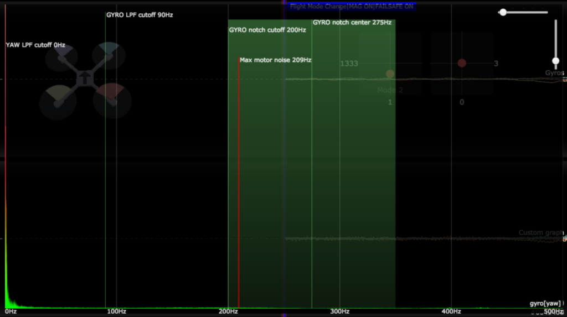Click the GYRO LPF cutoff 90Hz label
Screen dimensions: 567x317
[140, 15]
